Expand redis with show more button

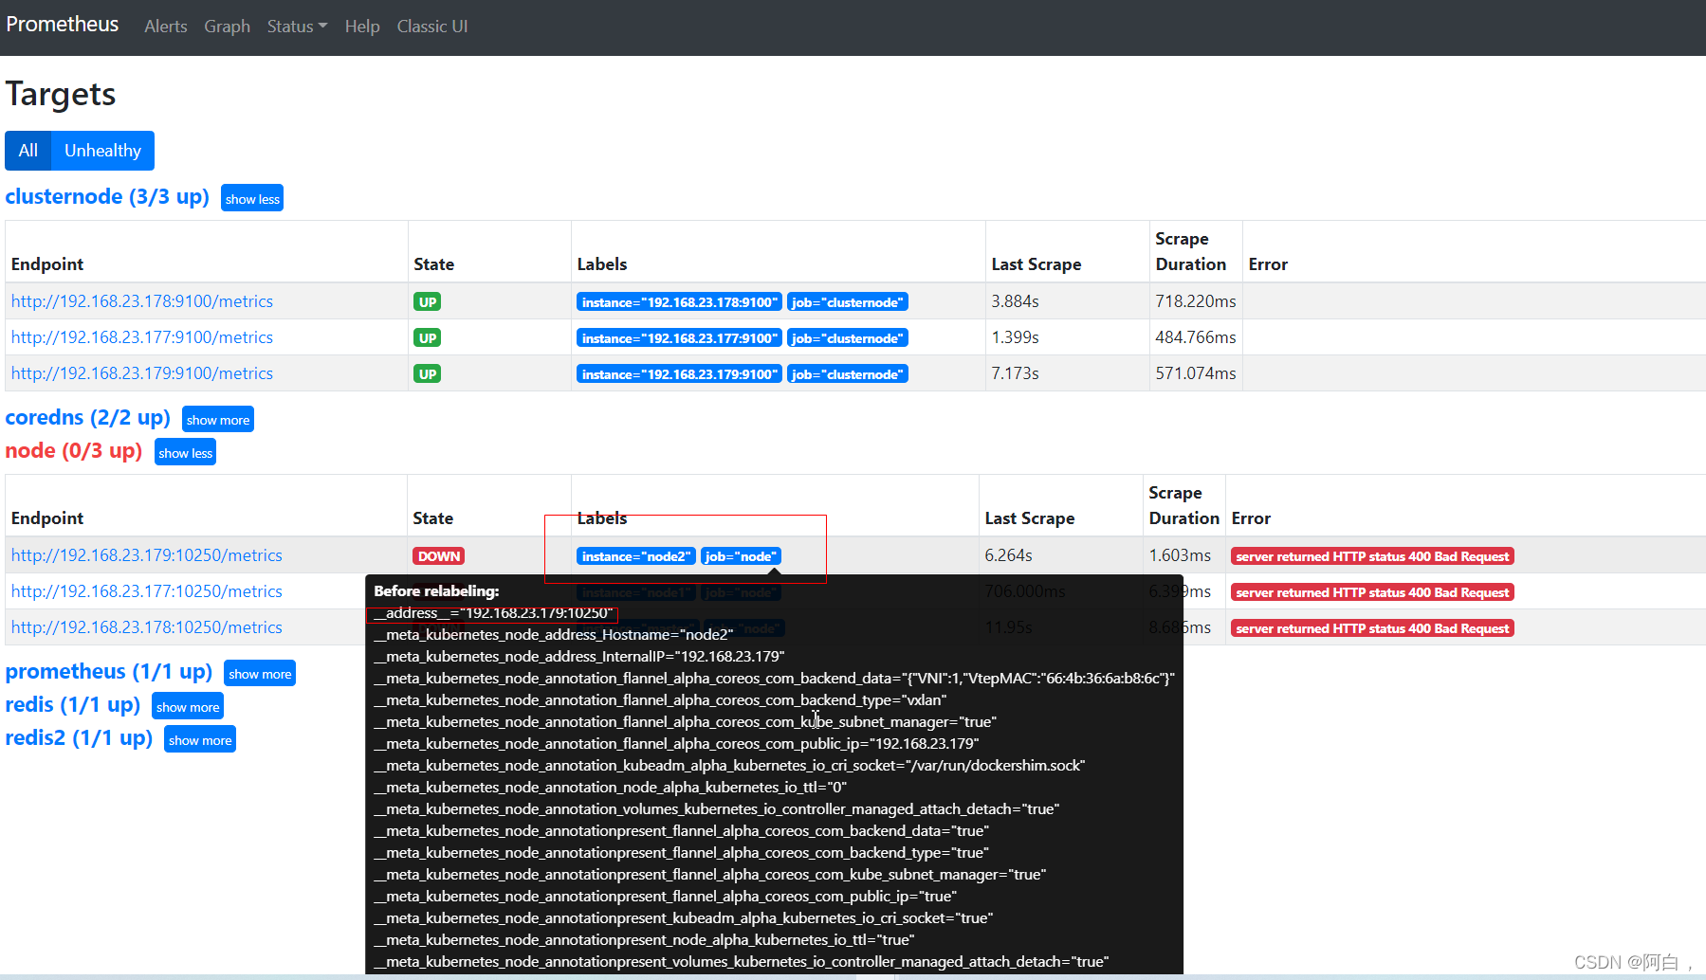coord(188,706)
